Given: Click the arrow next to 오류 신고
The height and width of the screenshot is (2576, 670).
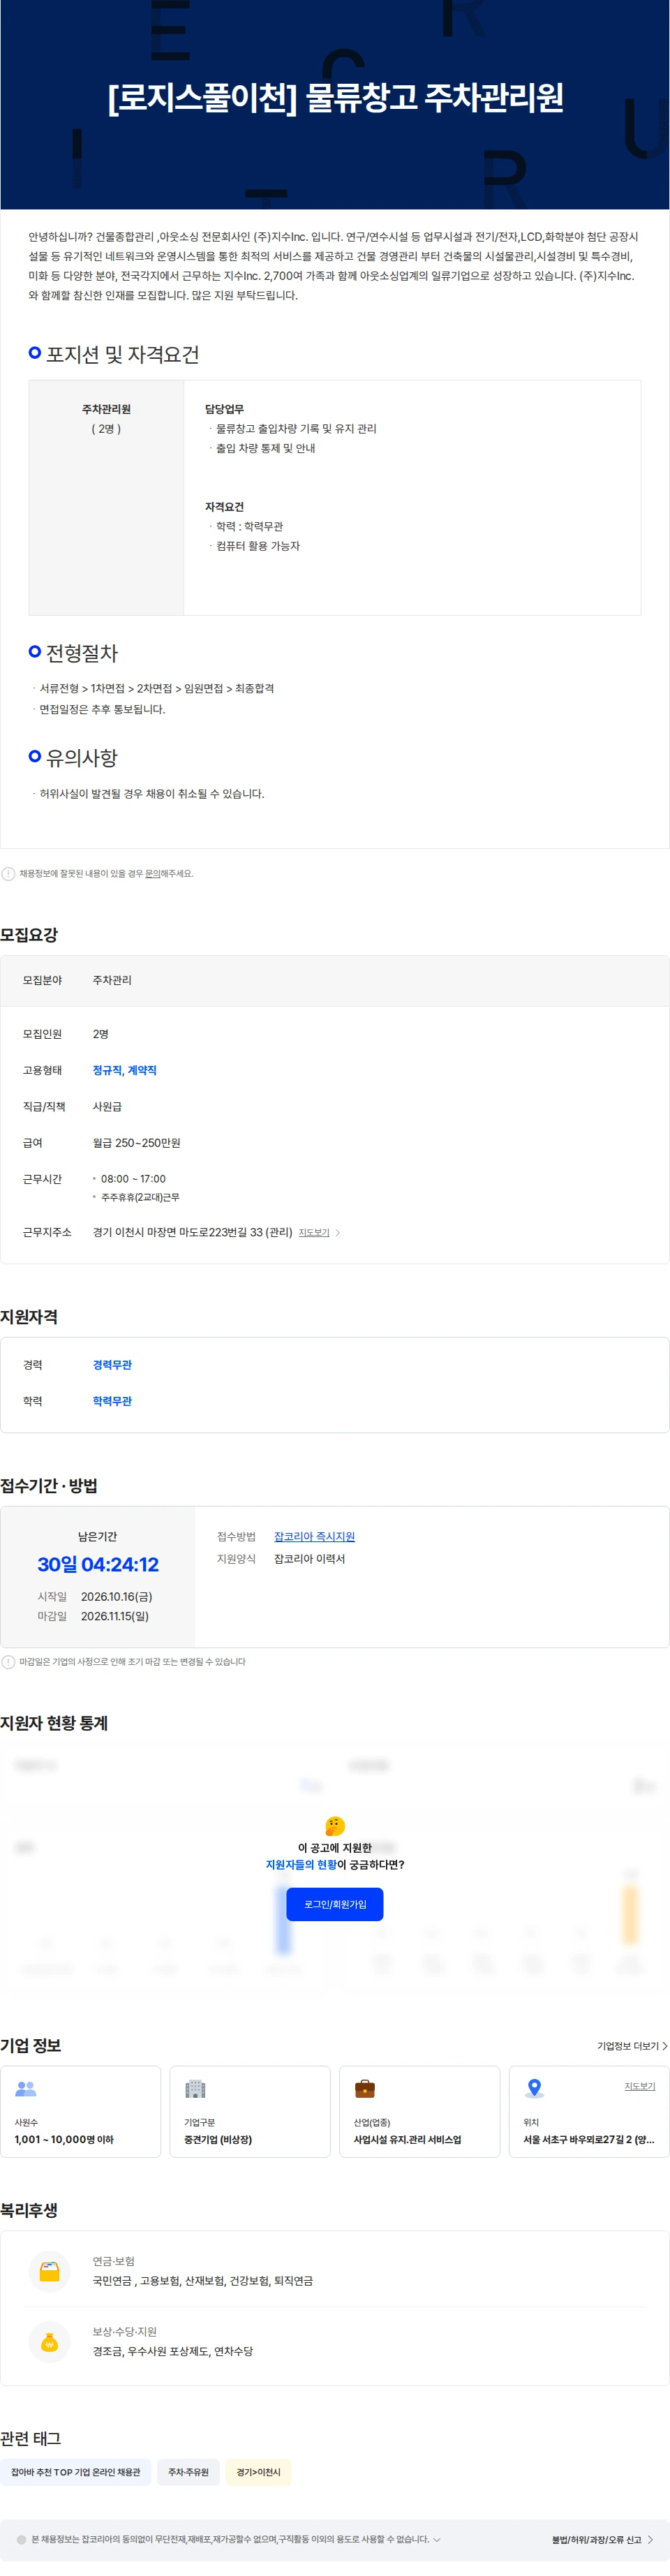Looking at the screenshot, I should pos(651,2539).
